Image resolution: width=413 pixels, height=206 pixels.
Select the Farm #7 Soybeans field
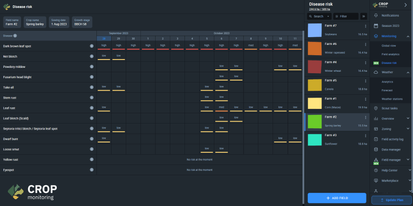[337, 30]
